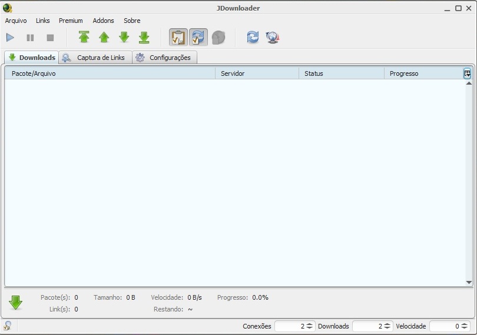The width and height of the screenshot is (477, 335).
Task: Decrease Velocidade limit with the down arrow
Action: tap(465, 328)
